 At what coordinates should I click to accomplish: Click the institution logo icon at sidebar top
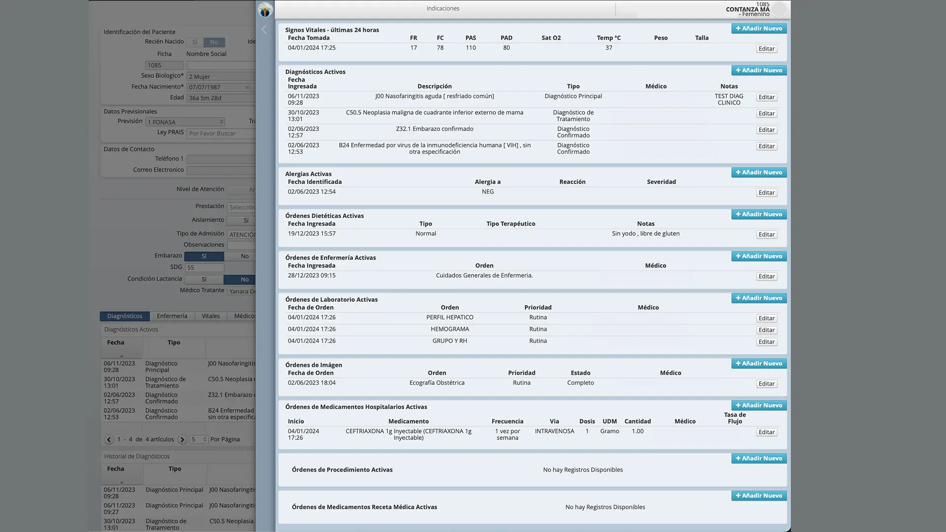[265, 9]
